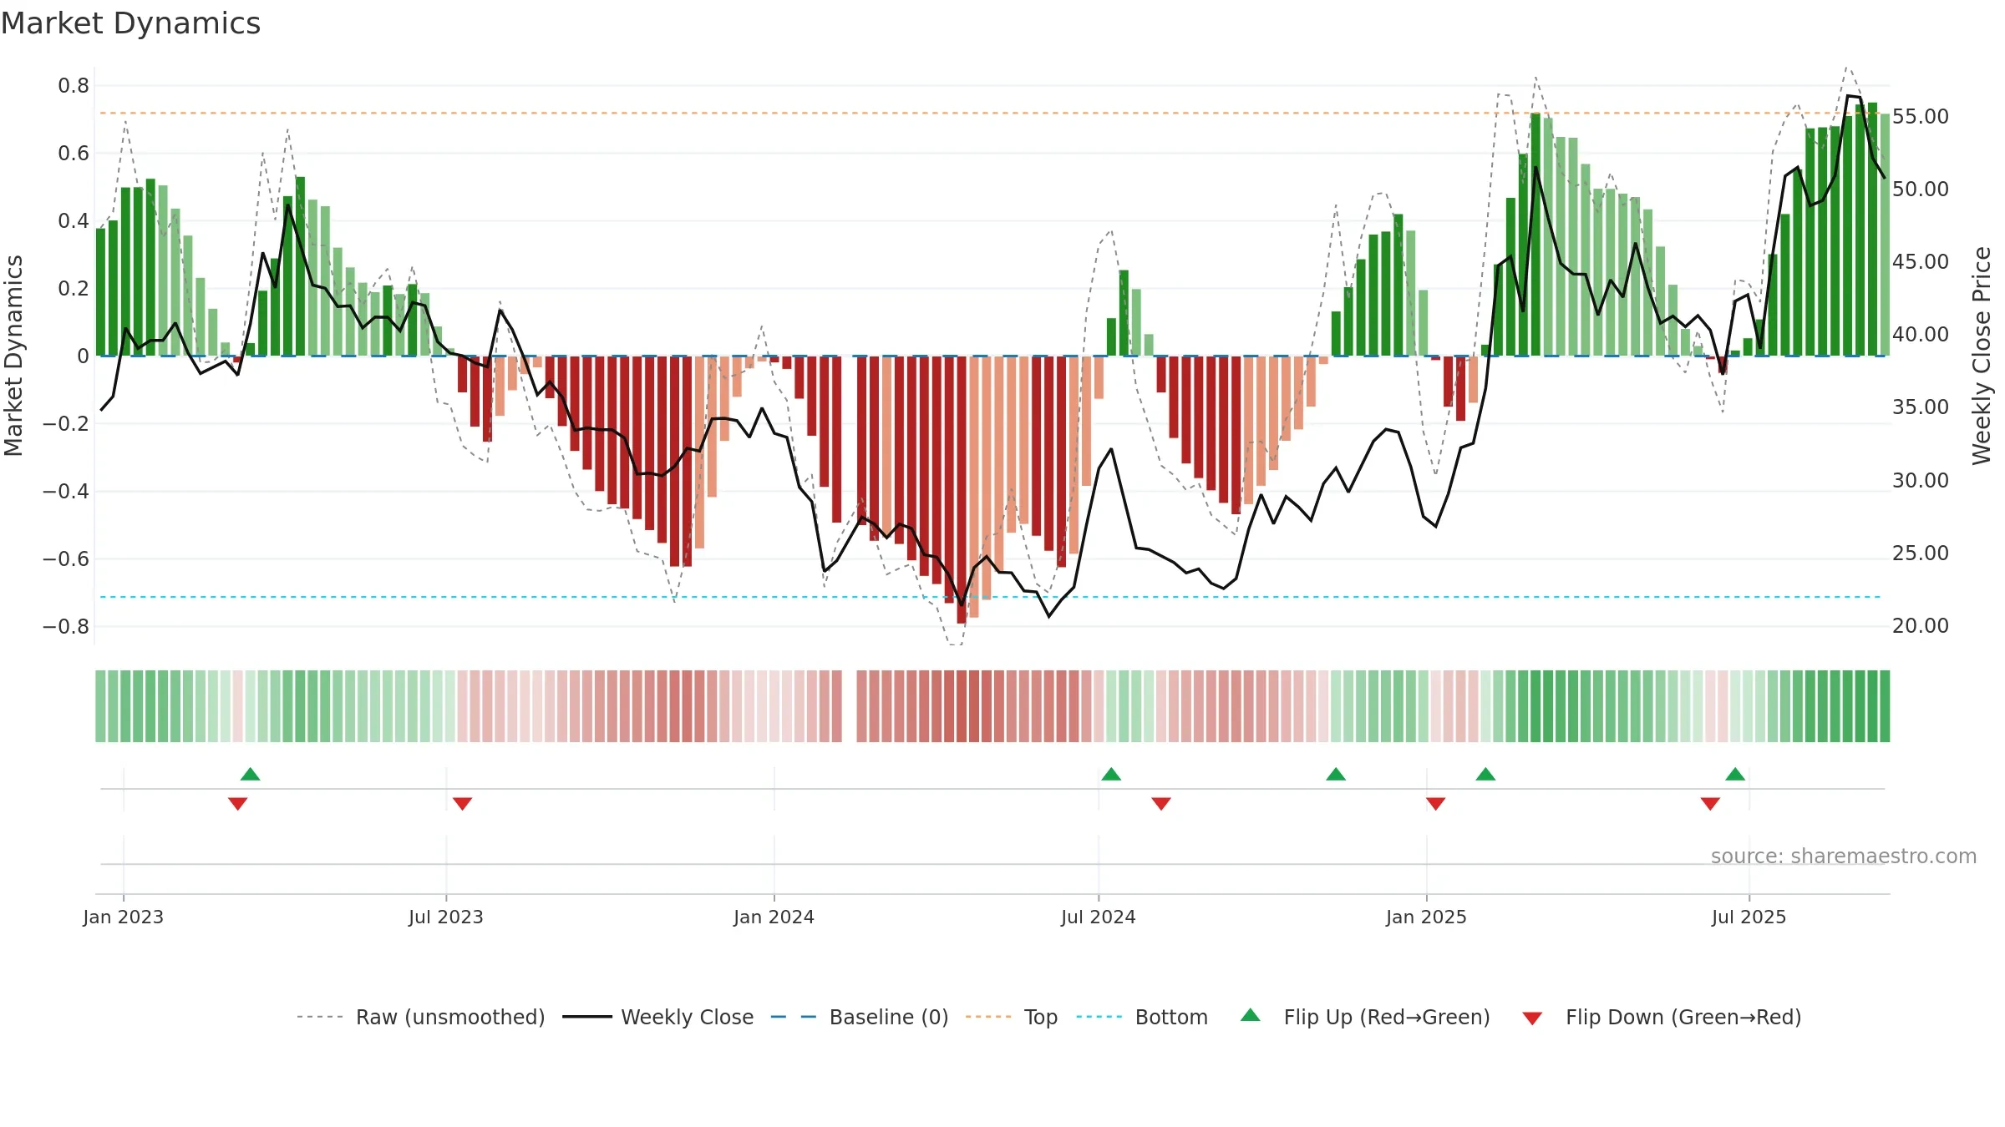Screen dimensions: 2005x1127
Task: Click the red Flip Down triangle icon in legend
Action: point(1532,1018)
